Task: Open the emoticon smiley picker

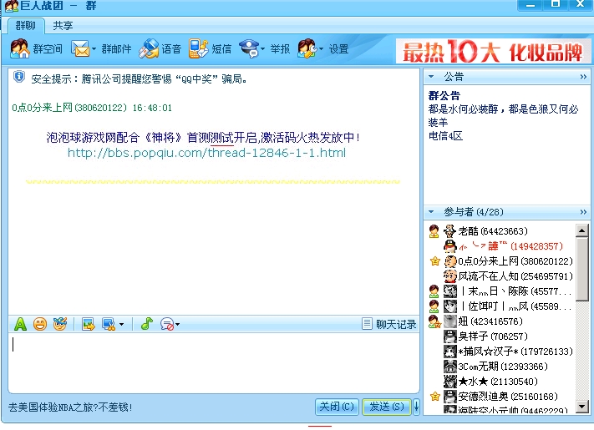Action: (x=40, y=324)
